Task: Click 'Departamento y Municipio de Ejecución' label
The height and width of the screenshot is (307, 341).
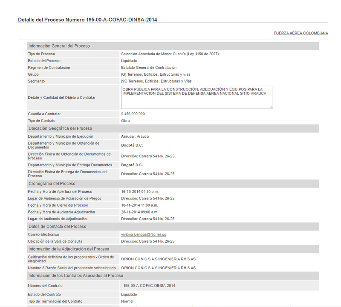Action: click(61, 136)
